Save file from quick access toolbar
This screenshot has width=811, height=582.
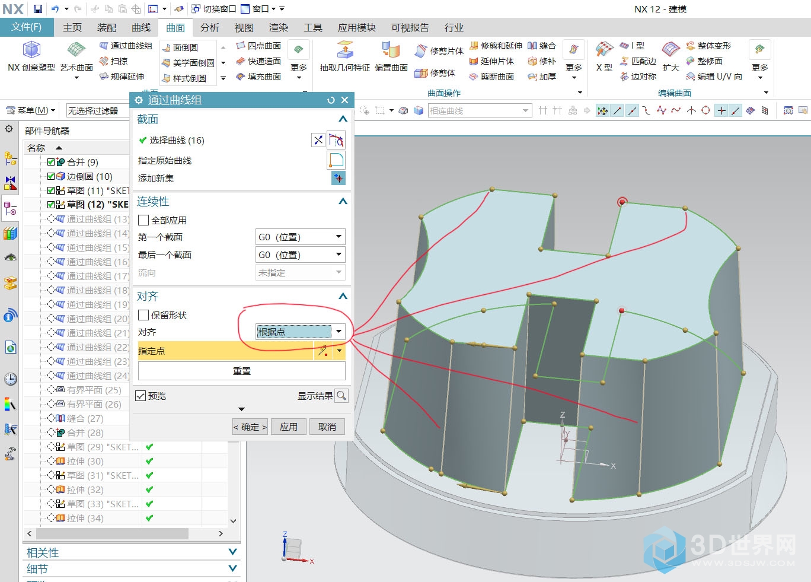pyautogui.click(x=38, y=9)
